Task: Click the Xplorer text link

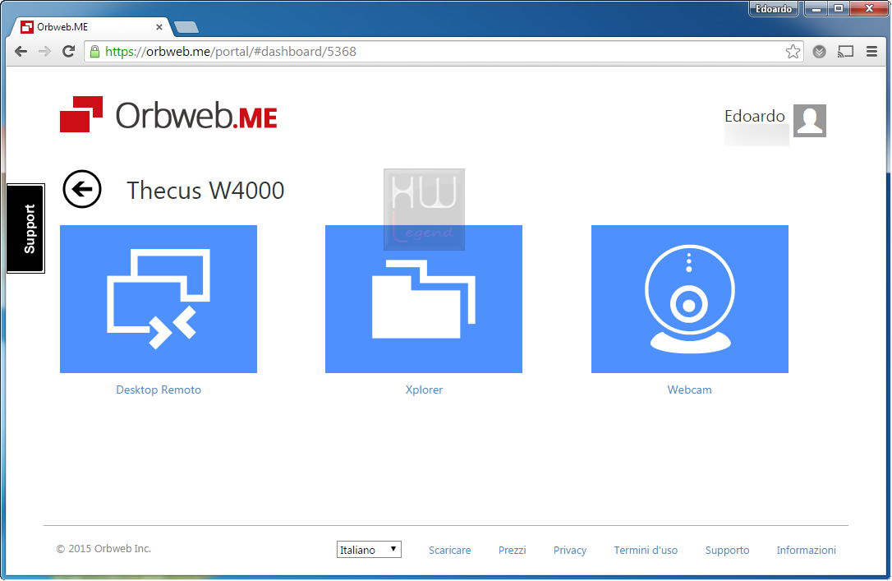Action: (424, 390)
